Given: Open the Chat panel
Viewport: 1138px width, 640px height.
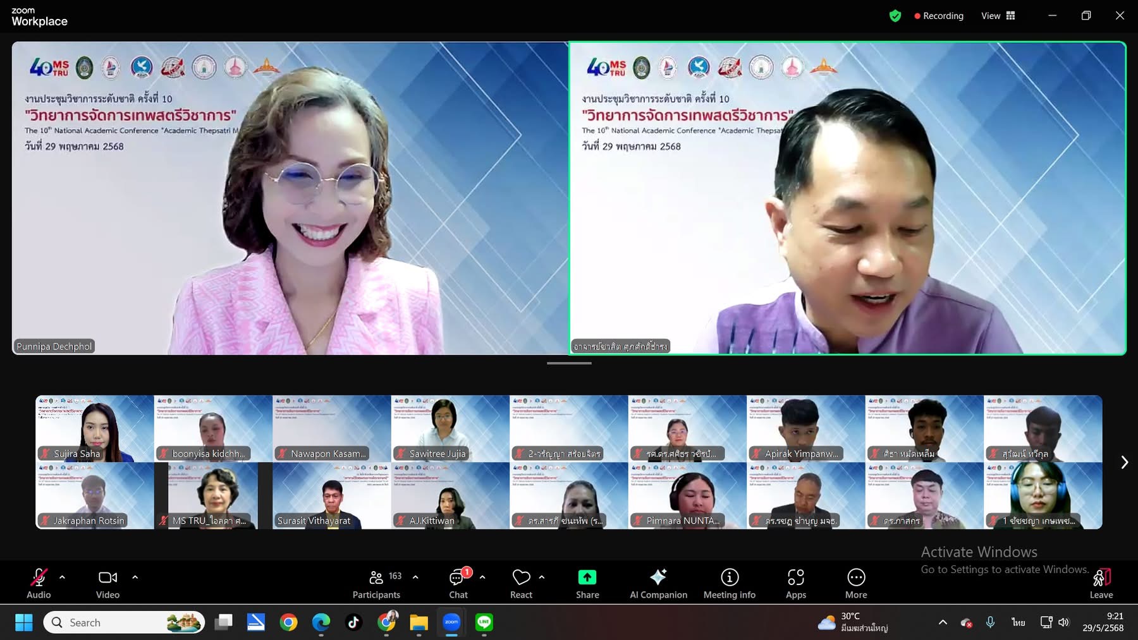Looking at the screenshot, I should pos(458,584).
